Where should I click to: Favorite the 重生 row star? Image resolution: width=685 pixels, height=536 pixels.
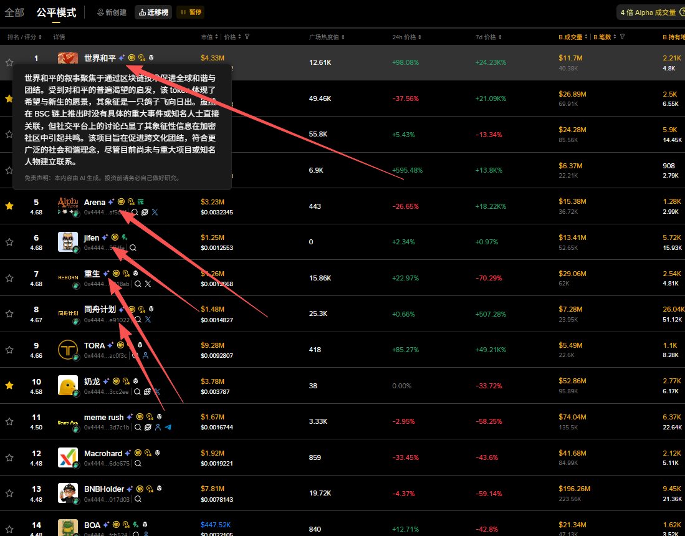pos(9,278)
